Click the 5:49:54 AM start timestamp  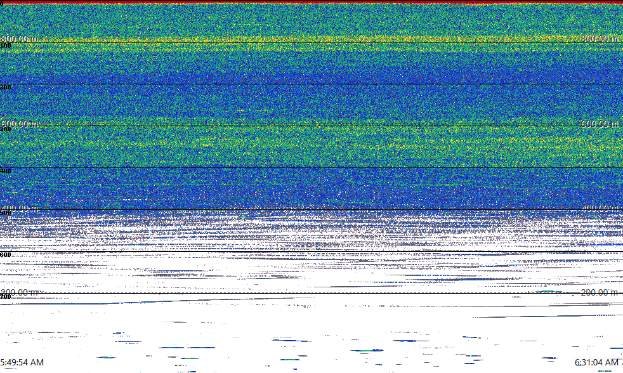22,362
